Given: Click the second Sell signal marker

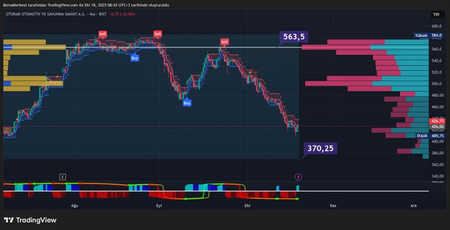Looking at the screenshot, I should pos(157,34).
